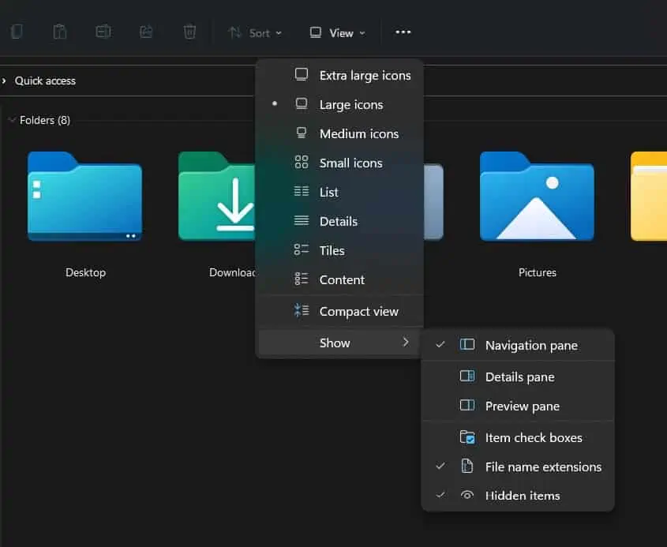Choose the Details view layout
Screen dimensions: 667x547
point(338,221)
